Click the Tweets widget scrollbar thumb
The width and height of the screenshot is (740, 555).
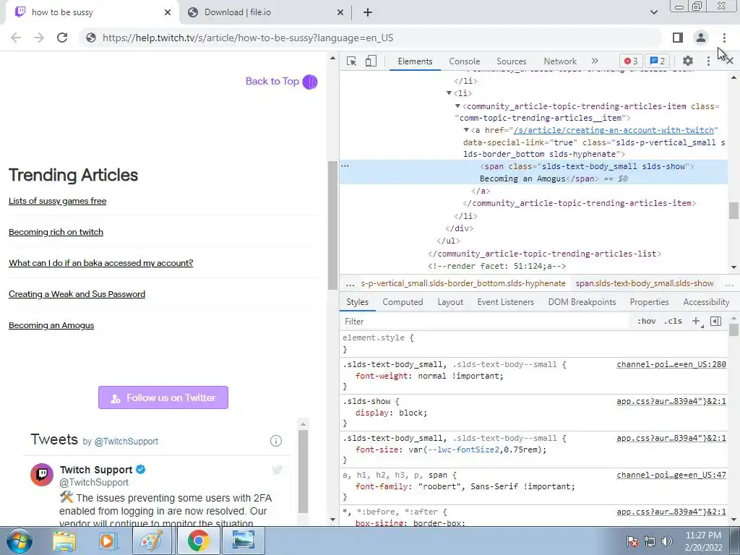303,471
